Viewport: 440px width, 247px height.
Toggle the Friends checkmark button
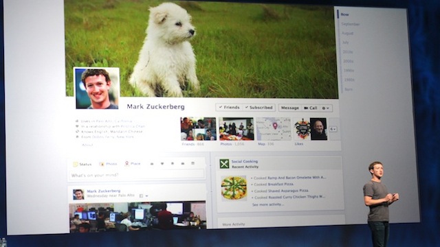coord(229,107)
